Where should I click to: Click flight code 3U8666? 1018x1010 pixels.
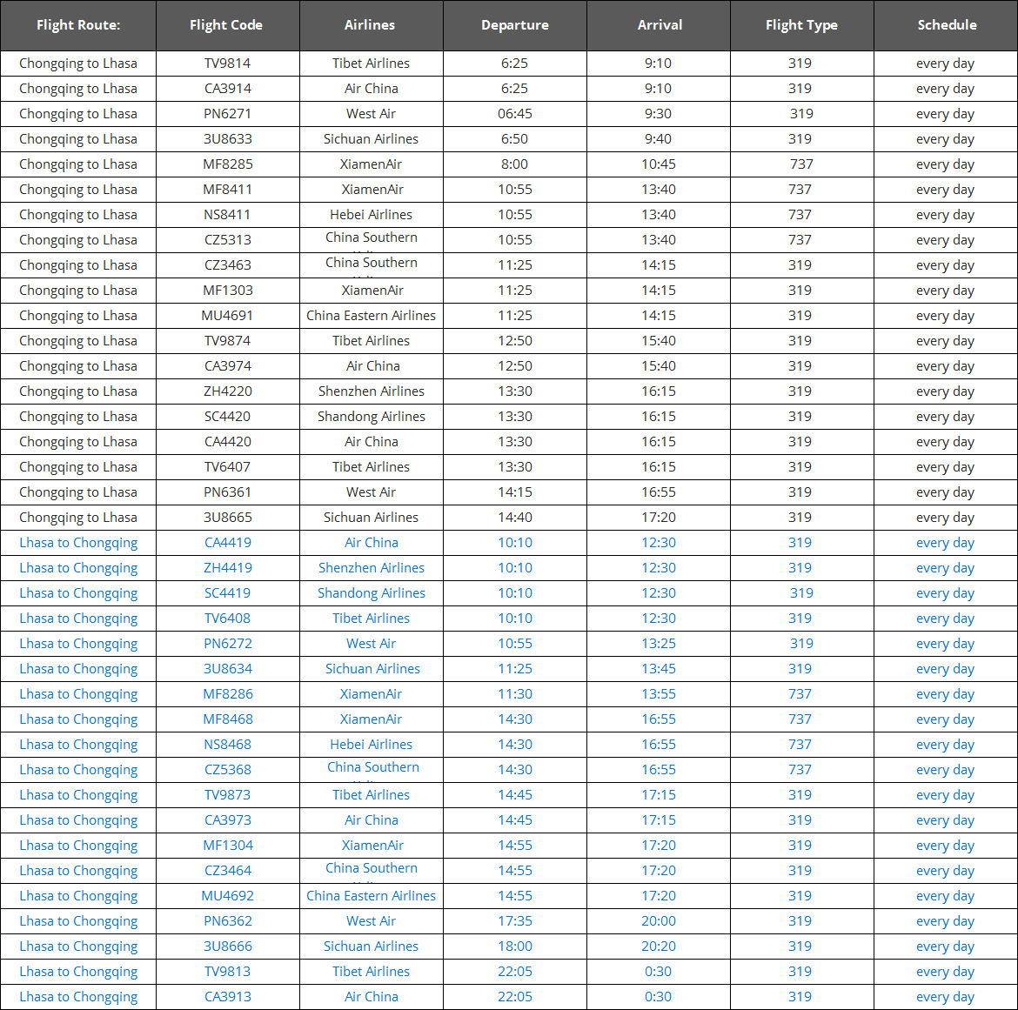(228, 947)
